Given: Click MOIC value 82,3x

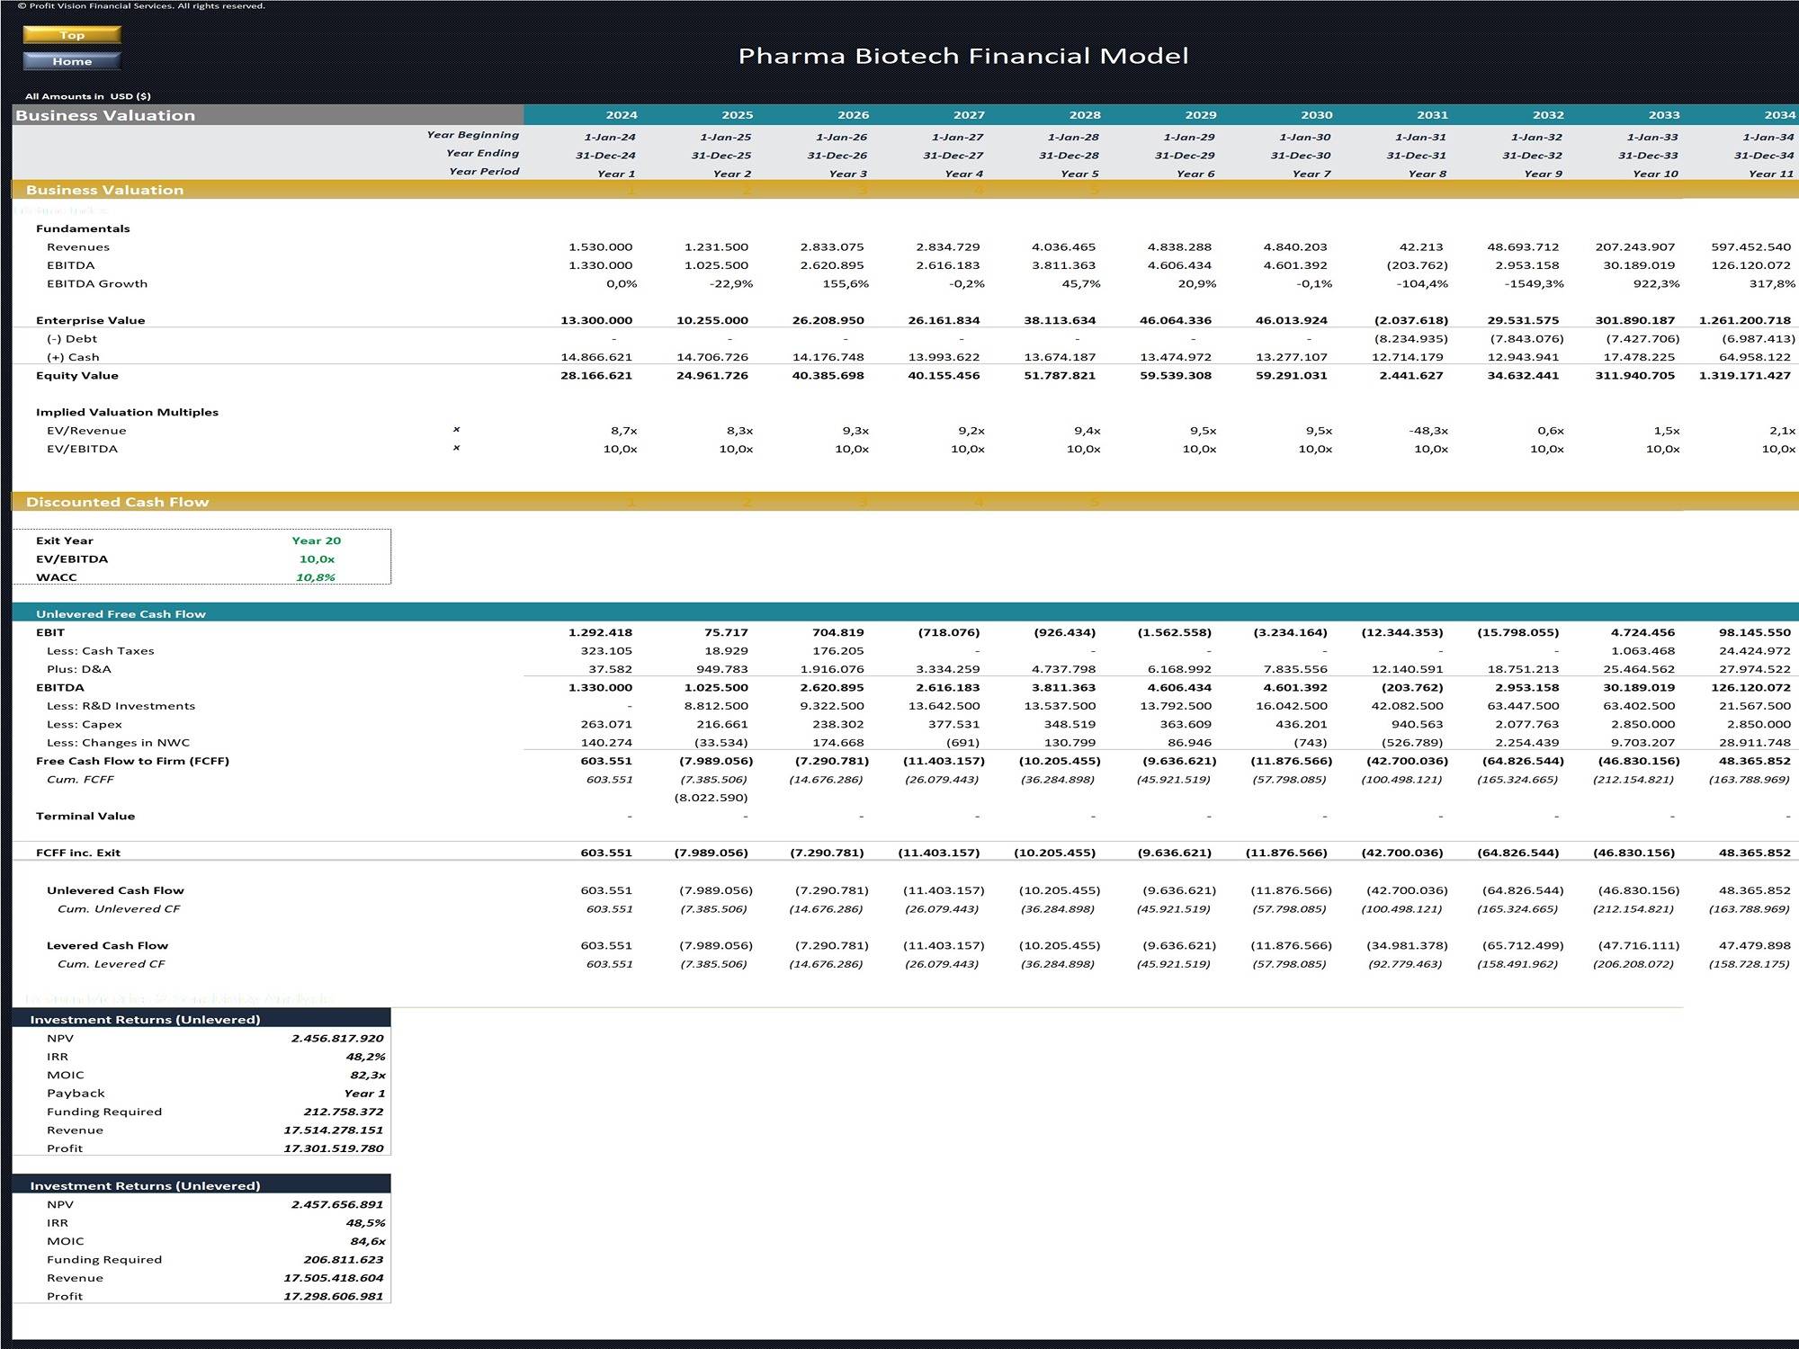Looking at the screenshot, I should [368, 1075].
